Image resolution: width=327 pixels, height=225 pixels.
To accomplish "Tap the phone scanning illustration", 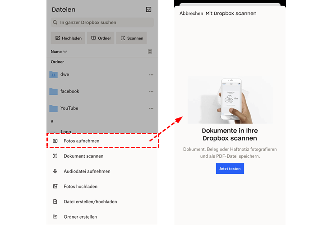I will (x=230, y=100).
